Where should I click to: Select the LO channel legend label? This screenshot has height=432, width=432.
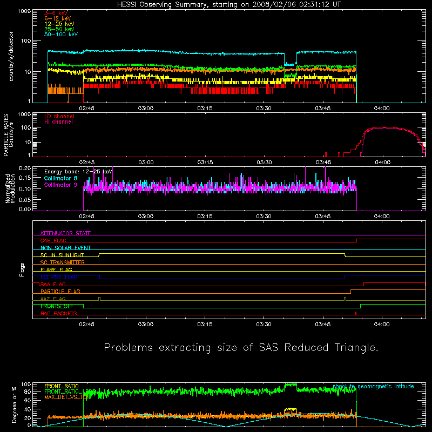(x=59, y=116)
